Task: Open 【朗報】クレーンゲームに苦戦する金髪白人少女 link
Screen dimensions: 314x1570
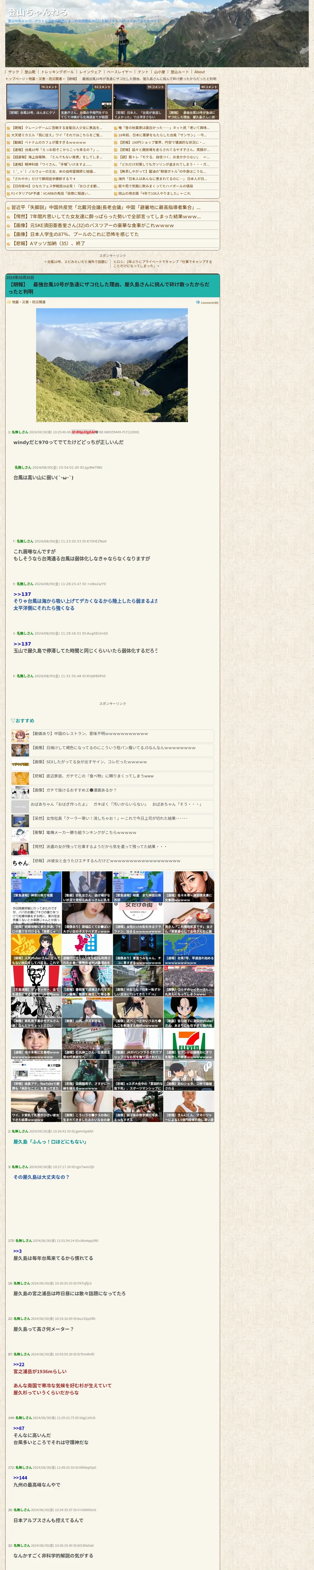Action: [x=57, y=128]
